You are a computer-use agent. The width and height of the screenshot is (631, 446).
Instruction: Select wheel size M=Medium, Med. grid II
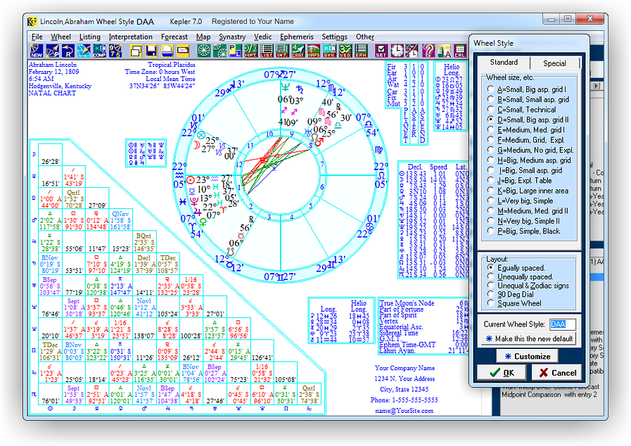pos(528,211)
